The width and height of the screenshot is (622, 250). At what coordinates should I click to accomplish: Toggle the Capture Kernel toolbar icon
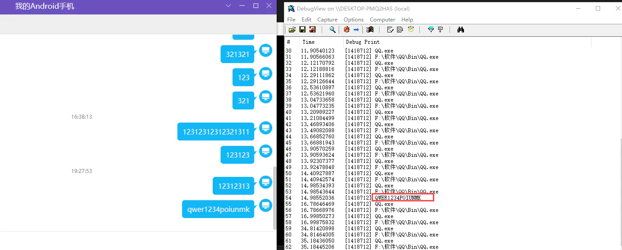(x=347, y=30)
